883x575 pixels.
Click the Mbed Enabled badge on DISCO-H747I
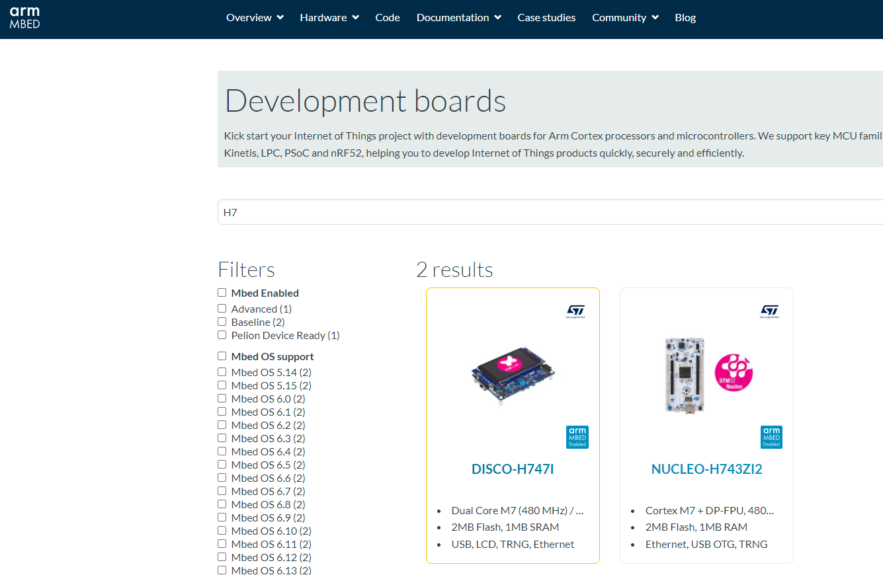(577, 437)
